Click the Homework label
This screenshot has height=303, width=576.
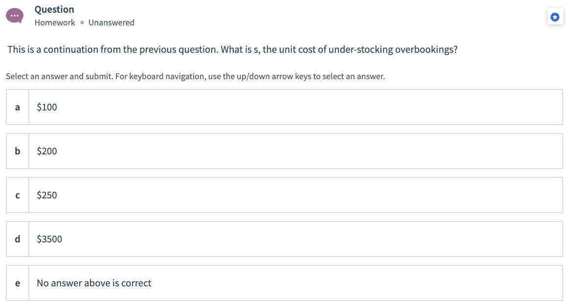coord(54,22)
